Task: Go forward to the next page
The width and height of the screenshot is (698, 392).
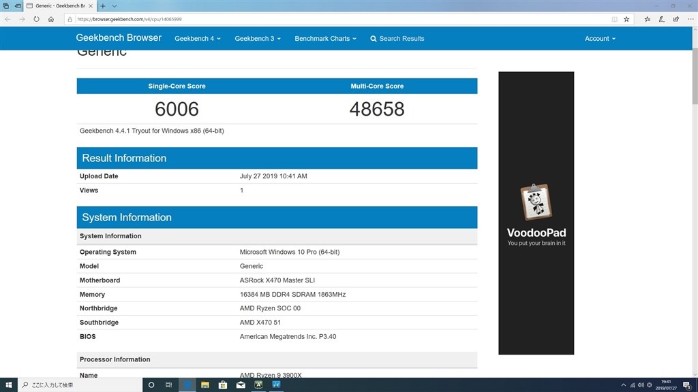Action: (x=22, y=19)
